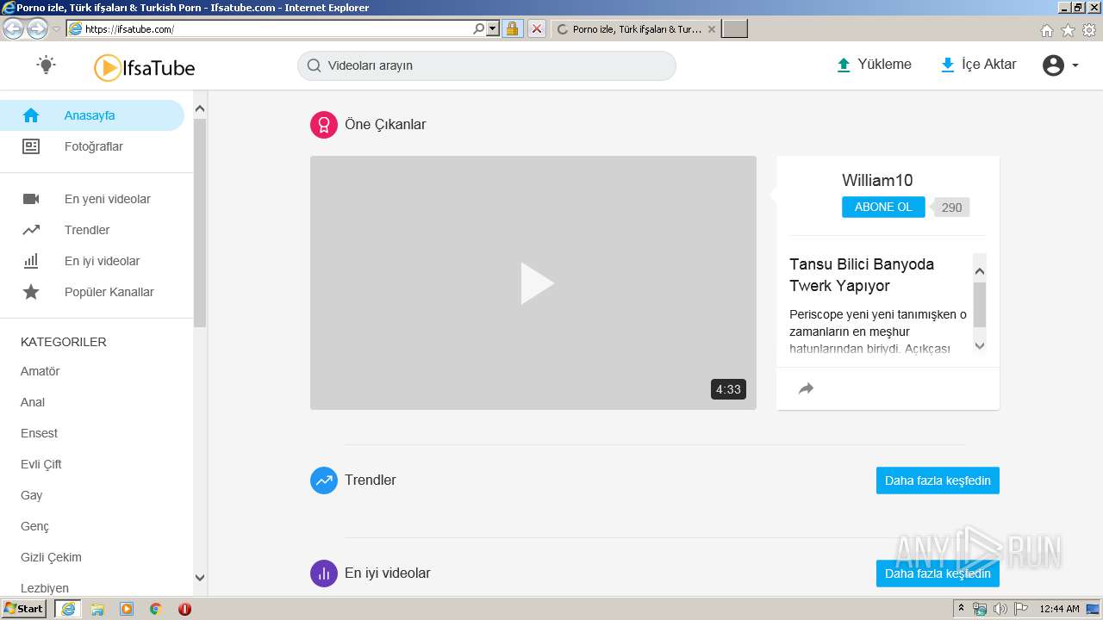The width and height of the screenshot is (1103, 620).
Task: Open a new blank tab
Action: click(734, 29)
